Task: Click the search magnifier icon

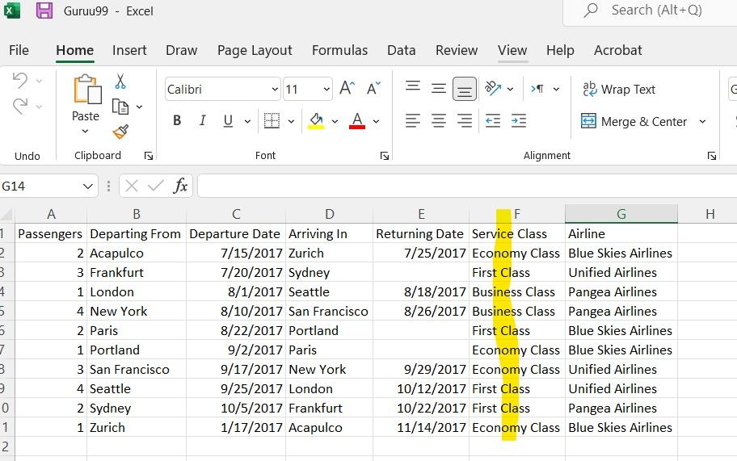Action: point(591,10)
